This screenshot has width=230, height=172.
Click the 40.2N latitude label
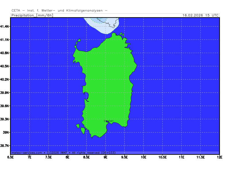pos(5,79)
